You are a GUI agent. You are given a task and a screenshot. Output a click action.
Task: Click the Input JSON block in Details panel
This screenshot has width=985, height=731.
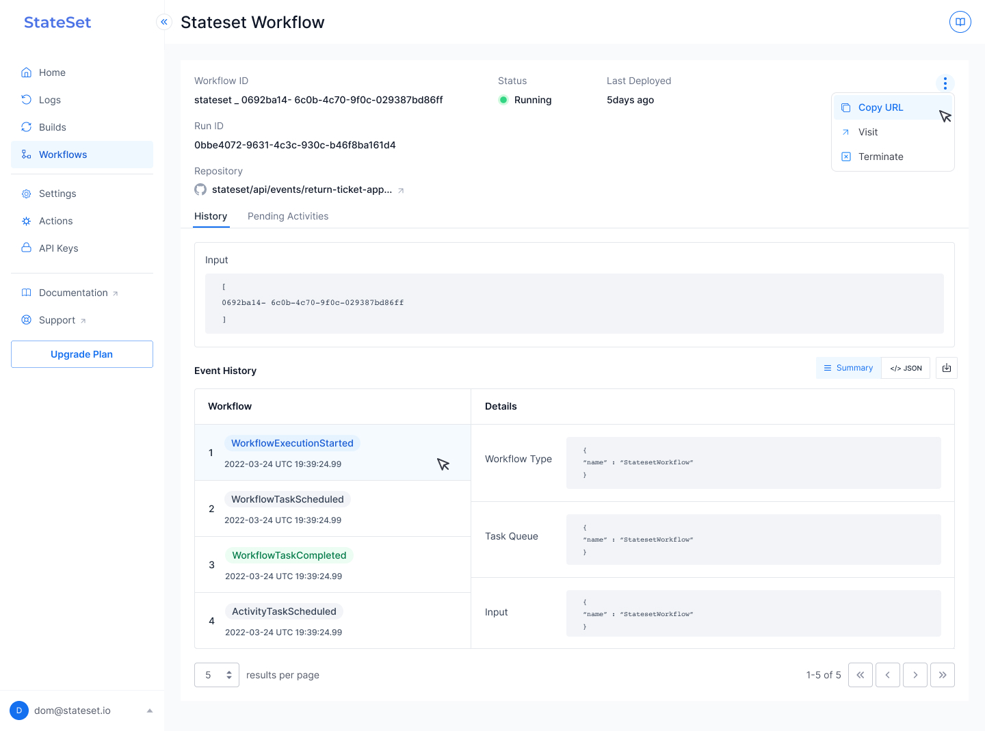754,613
